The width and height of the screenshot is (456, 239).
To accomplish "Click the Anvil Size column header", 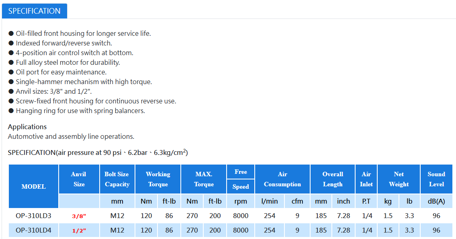I will click(79, 179).
